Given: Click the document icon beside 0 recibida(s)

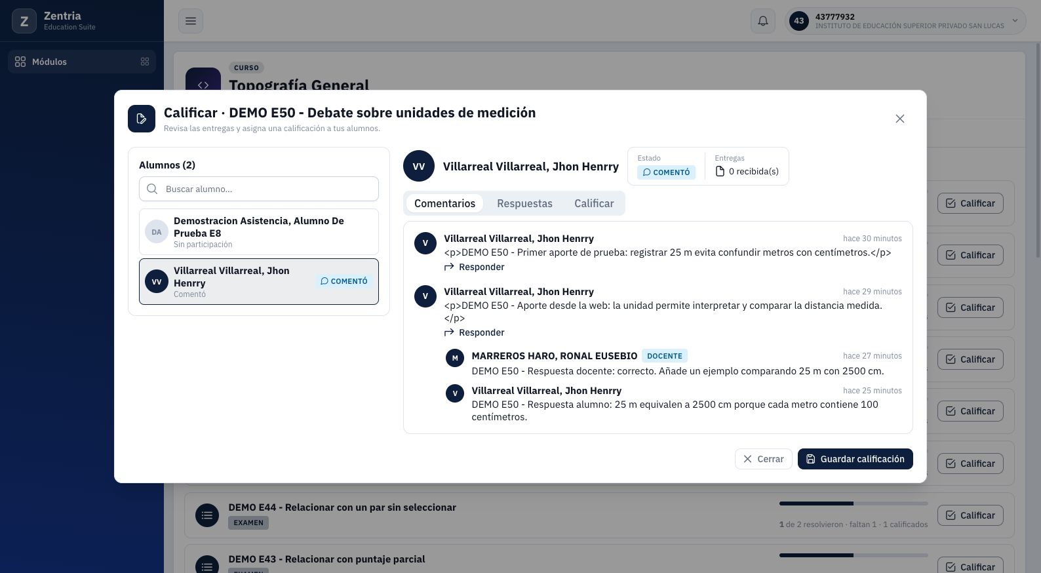Looking at the screenshot, I should pos(720,171).
